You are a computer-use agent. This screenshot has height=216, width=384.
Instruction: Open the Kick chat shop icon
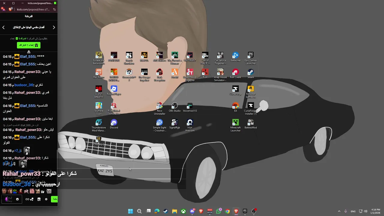(39, 199)
